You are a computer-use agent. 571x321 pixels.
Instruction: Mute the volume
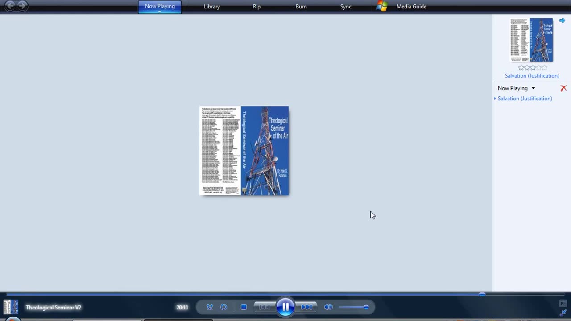coord(328,307)
